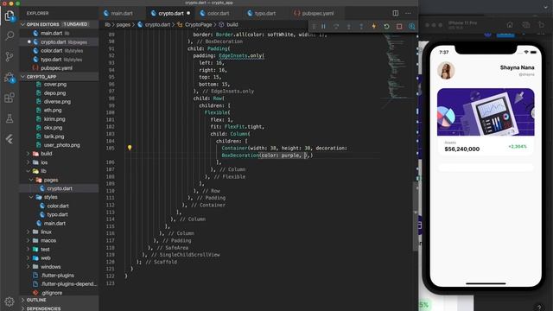Close unsaved crypto.dart via dot indicator
The height and width of the screenshot is (311, 553).
[188, 14]
